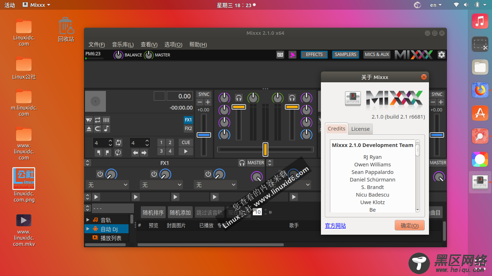
Task: Toggle deck 2 headphone cue icon
Action: 292,98
